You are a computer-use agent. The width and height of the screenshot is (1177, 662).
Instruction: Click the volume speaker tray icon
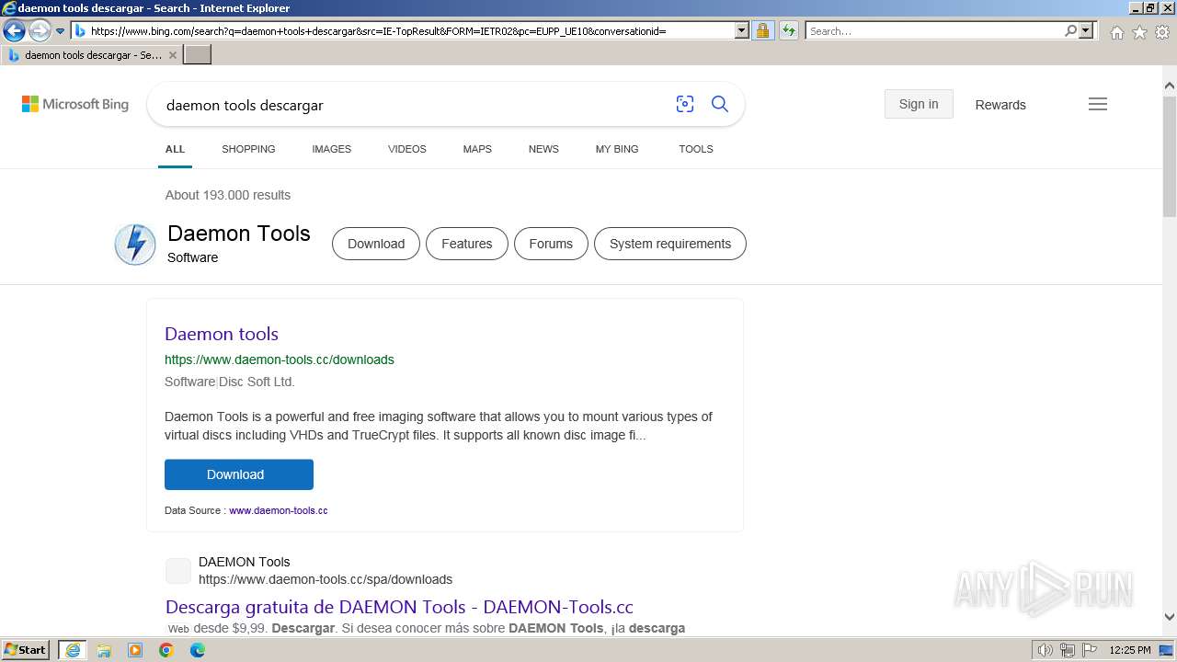[1046, 650]
